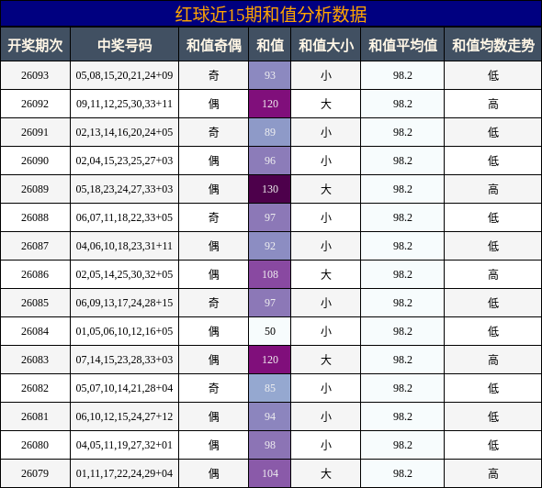Screen dimensions: 542x488
Task: Click the sum value 130 cell
Action: [x=269, y=189]
